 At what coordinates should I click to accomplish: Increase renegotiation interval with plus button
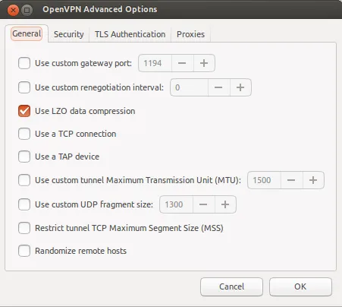click(240, 87)
